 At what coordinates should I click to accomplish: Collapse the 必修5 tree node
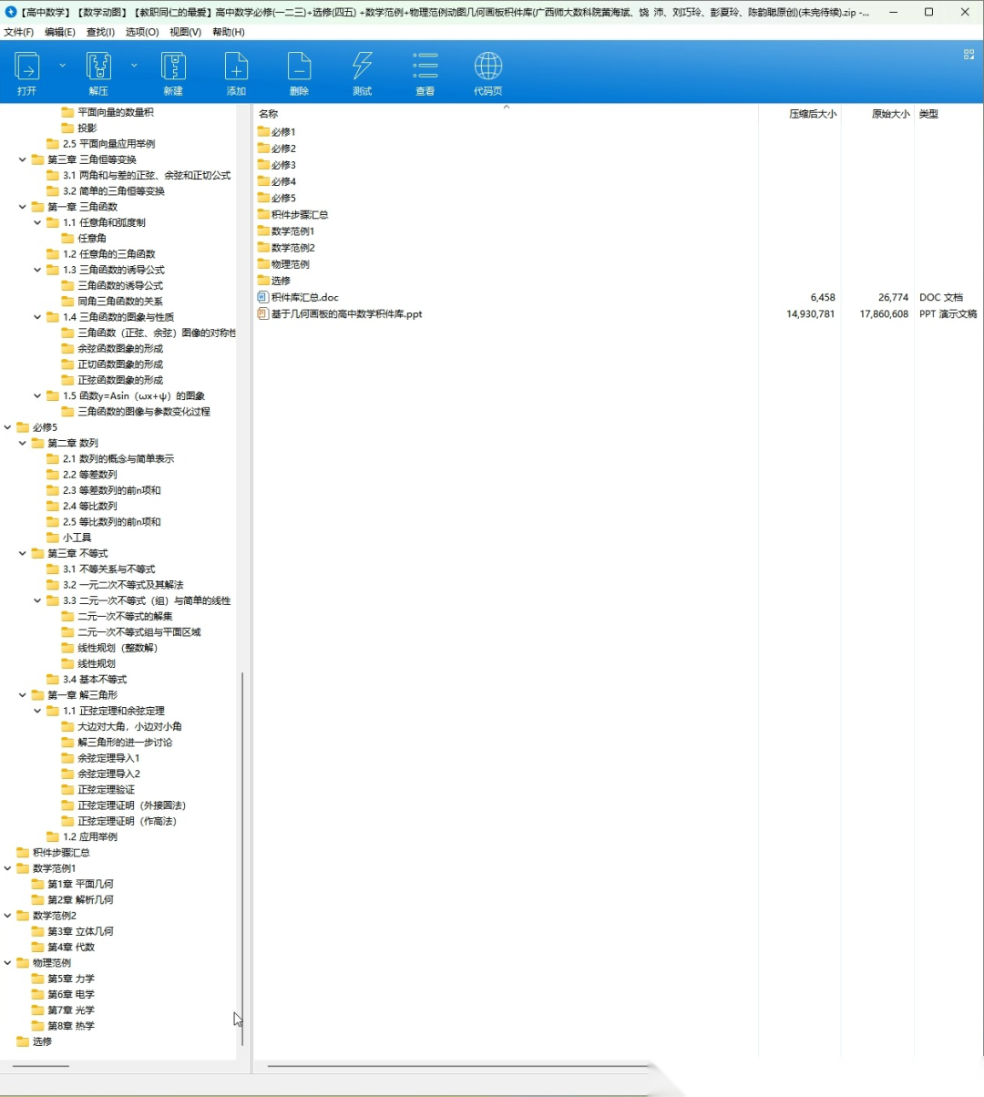point(8,427)
